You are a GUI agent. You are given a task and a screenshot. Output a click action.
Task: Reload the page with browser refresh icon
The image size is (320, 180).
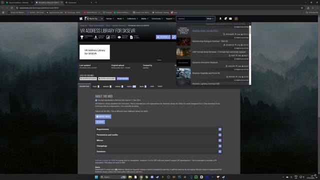[12, 8]
